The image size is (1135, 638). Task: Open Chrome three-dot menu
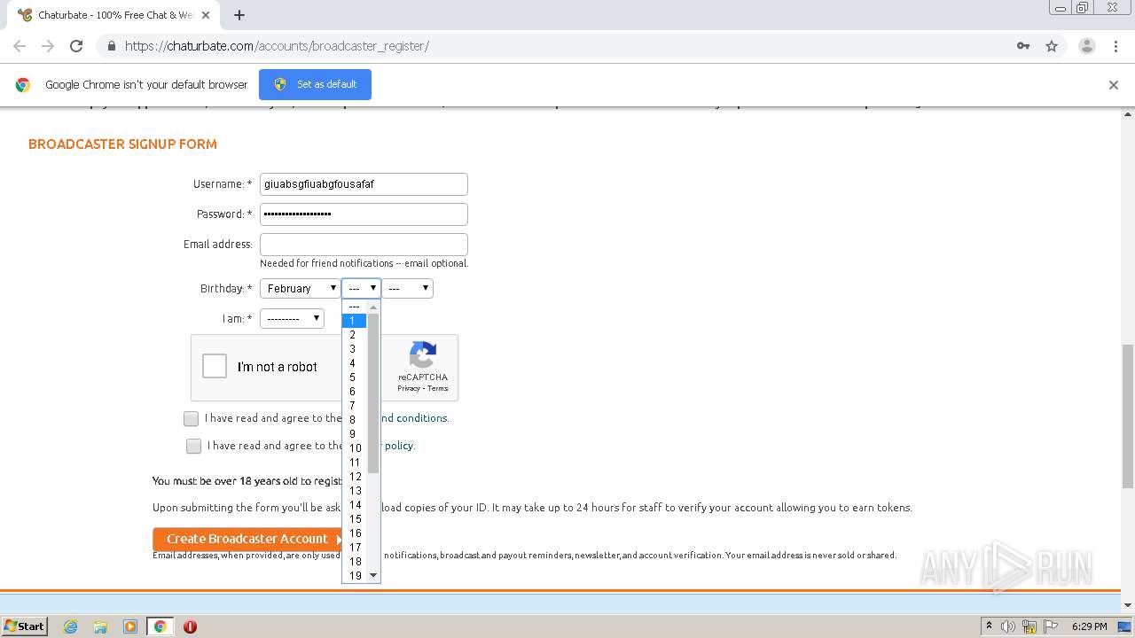tap(1115, 46)
